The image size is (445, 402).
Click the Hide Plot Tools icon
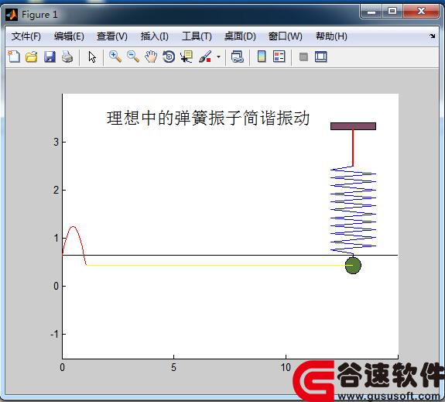pyautogui.click(x=303, y=57)
